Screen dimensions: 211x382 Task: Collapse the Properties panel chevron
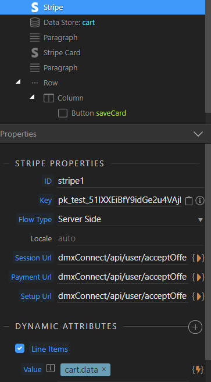[198, 134]
